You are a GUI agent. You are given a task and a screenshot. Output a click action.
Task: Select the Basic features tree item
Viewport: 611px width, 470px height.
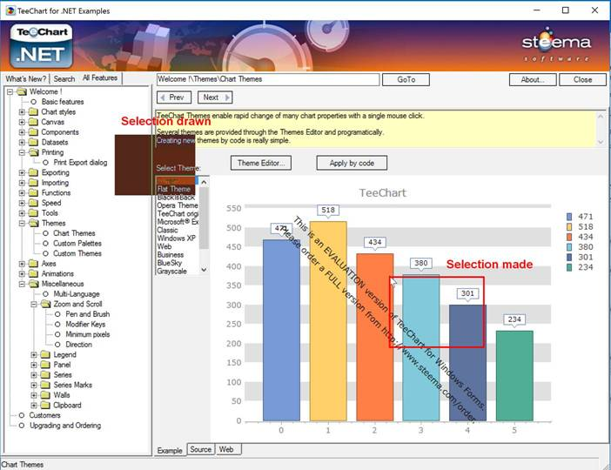63,102
